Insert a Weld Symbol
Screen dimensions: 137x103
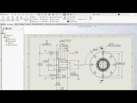(x=44, y=19)
